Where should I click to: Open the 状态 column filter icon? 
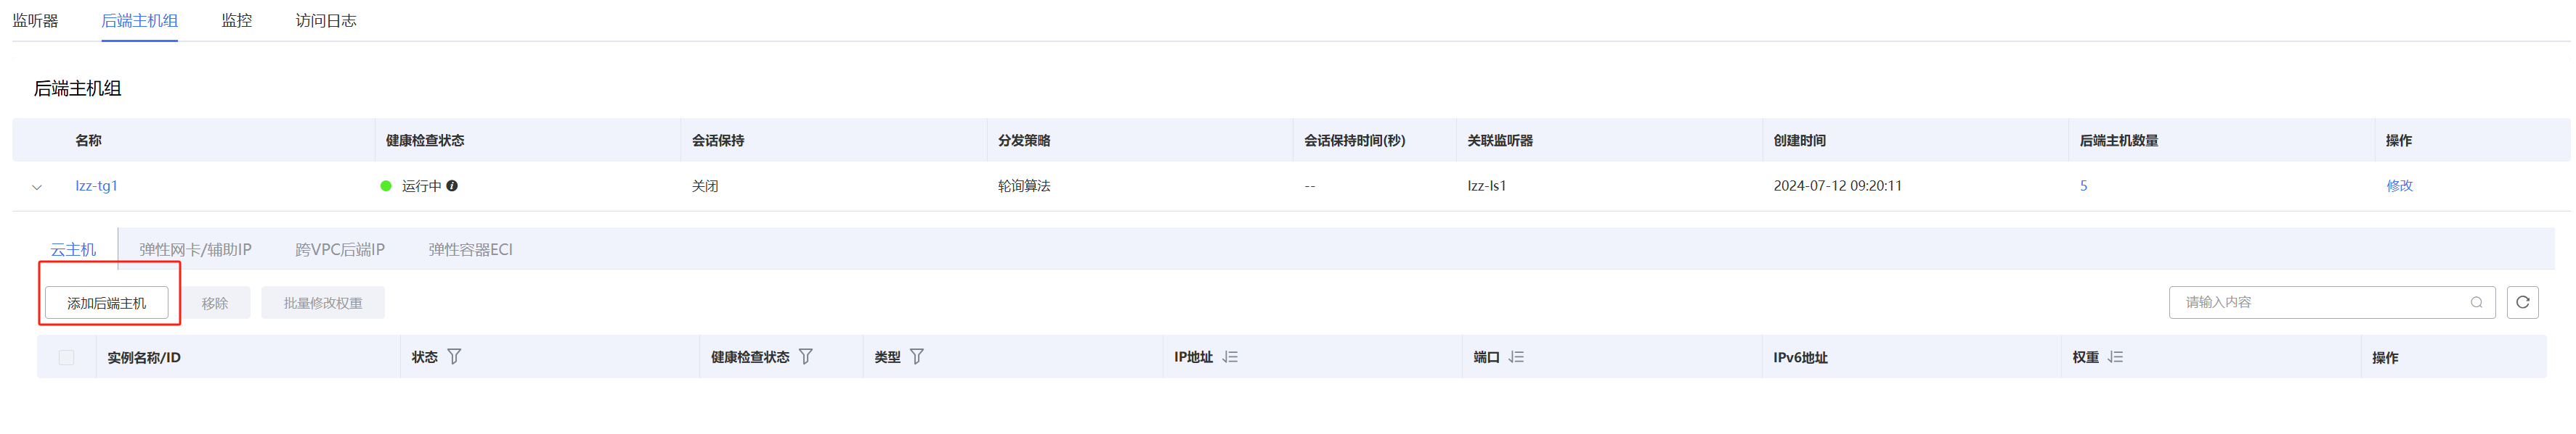[x=454, y=356]
